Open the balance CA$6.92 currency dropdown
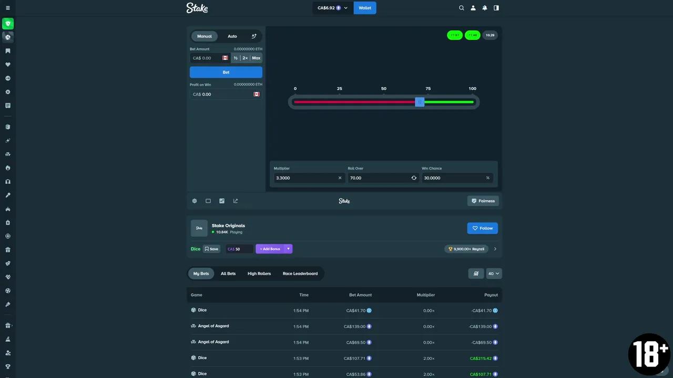The image size is (673, 378). pos(333,8)
